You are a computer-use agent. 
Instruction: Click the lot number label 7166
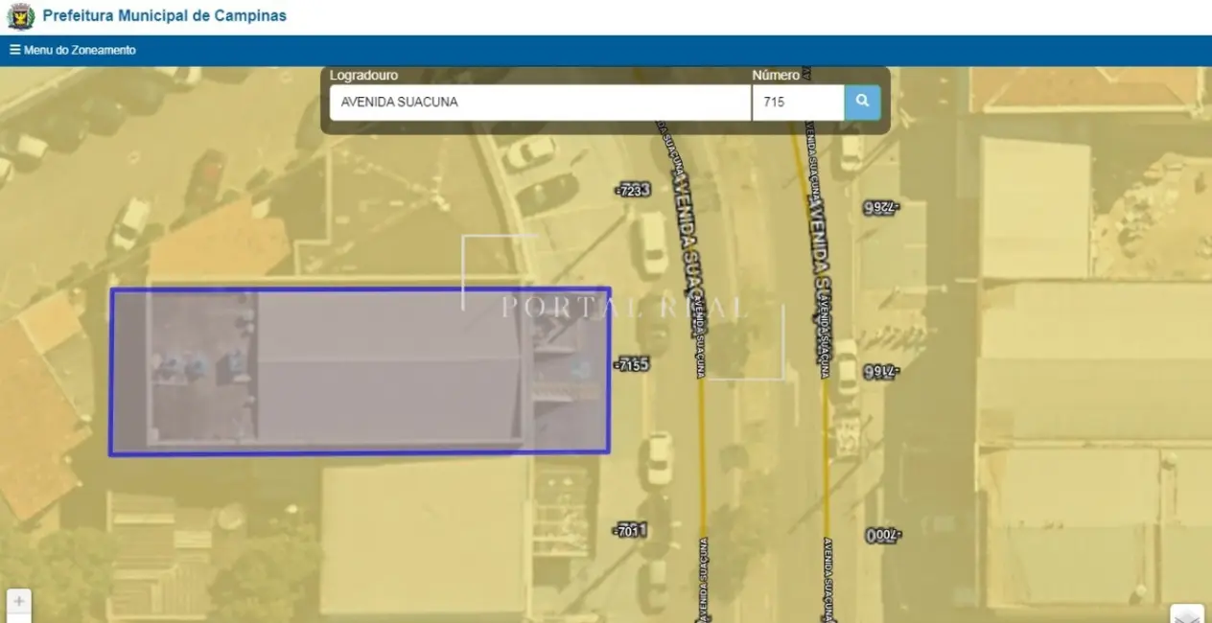(879, 372)
